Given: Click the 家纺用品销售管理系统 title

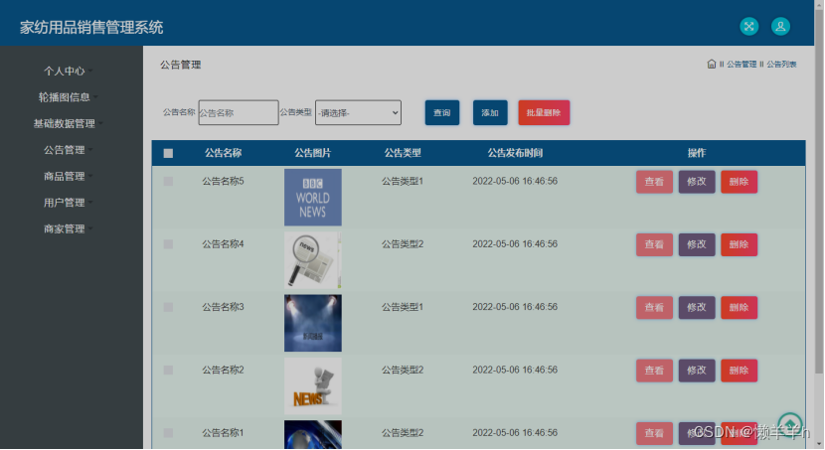Looking at the screenshot, I should click(x=91, y=28).
